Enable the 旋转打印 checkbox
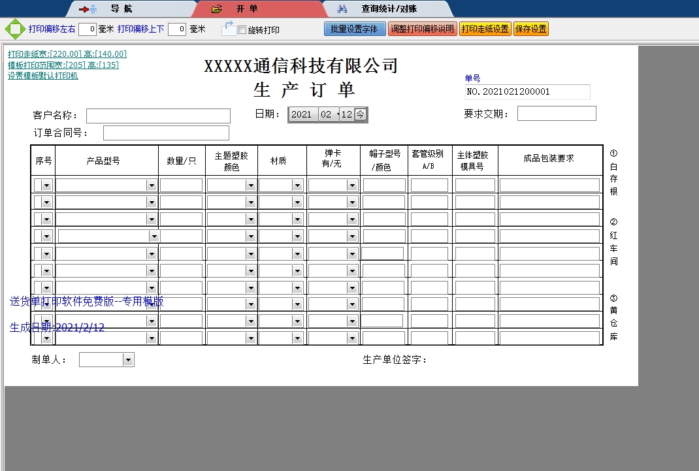Screen dimensions: 699x471 242,30
